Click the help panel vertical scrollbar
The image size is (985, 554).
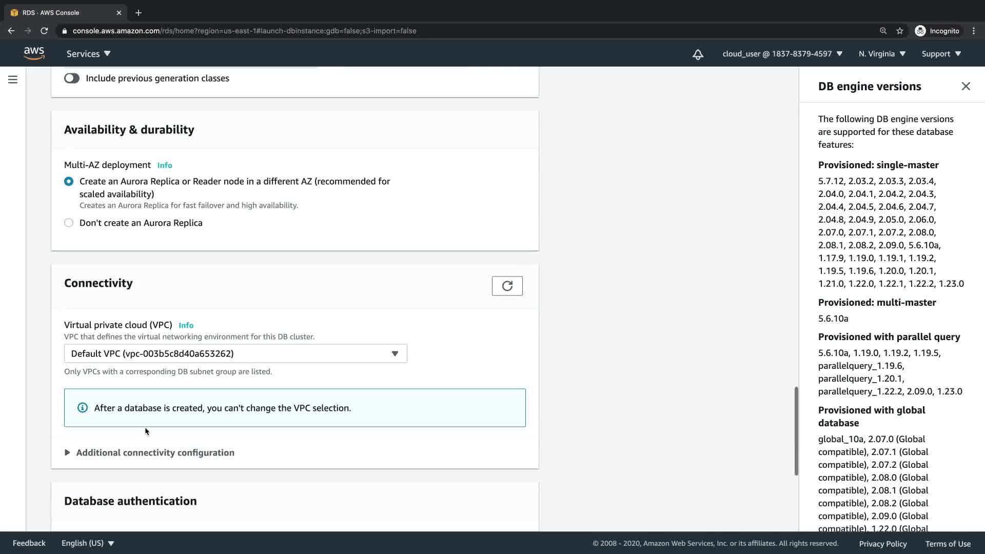coord(796,431)
